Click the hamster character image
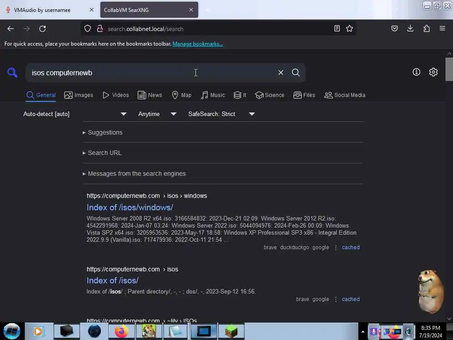The width and height of the screenshot is (453, 340). click(431, 291)
